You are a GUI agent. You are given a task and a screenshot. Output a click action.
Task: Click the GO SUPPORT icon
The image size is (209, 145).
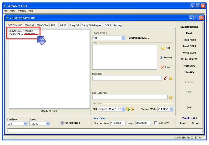point(62,123)
